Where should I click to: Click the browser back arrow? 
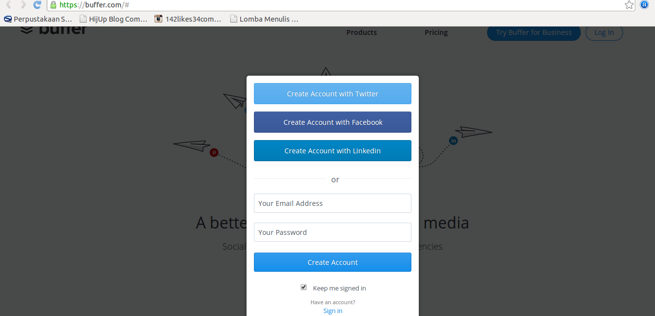click(x=8, y=5)
